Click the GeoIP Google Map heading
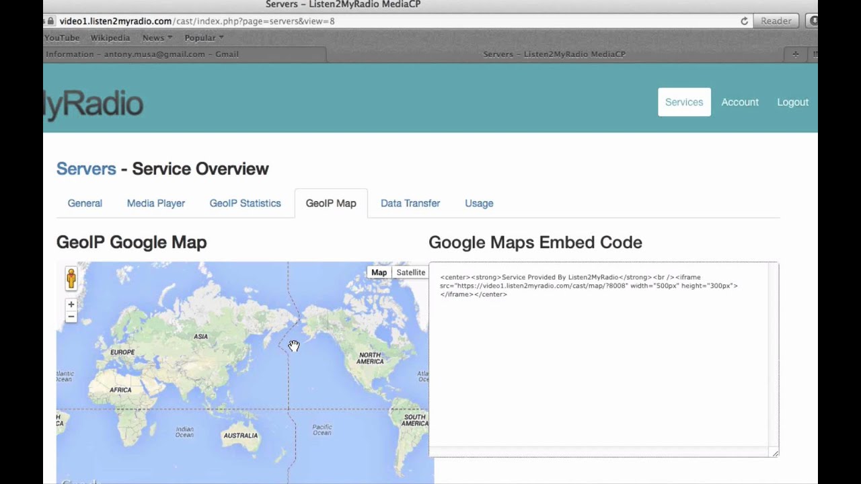861x484 pixels. (x=131, y=242)
